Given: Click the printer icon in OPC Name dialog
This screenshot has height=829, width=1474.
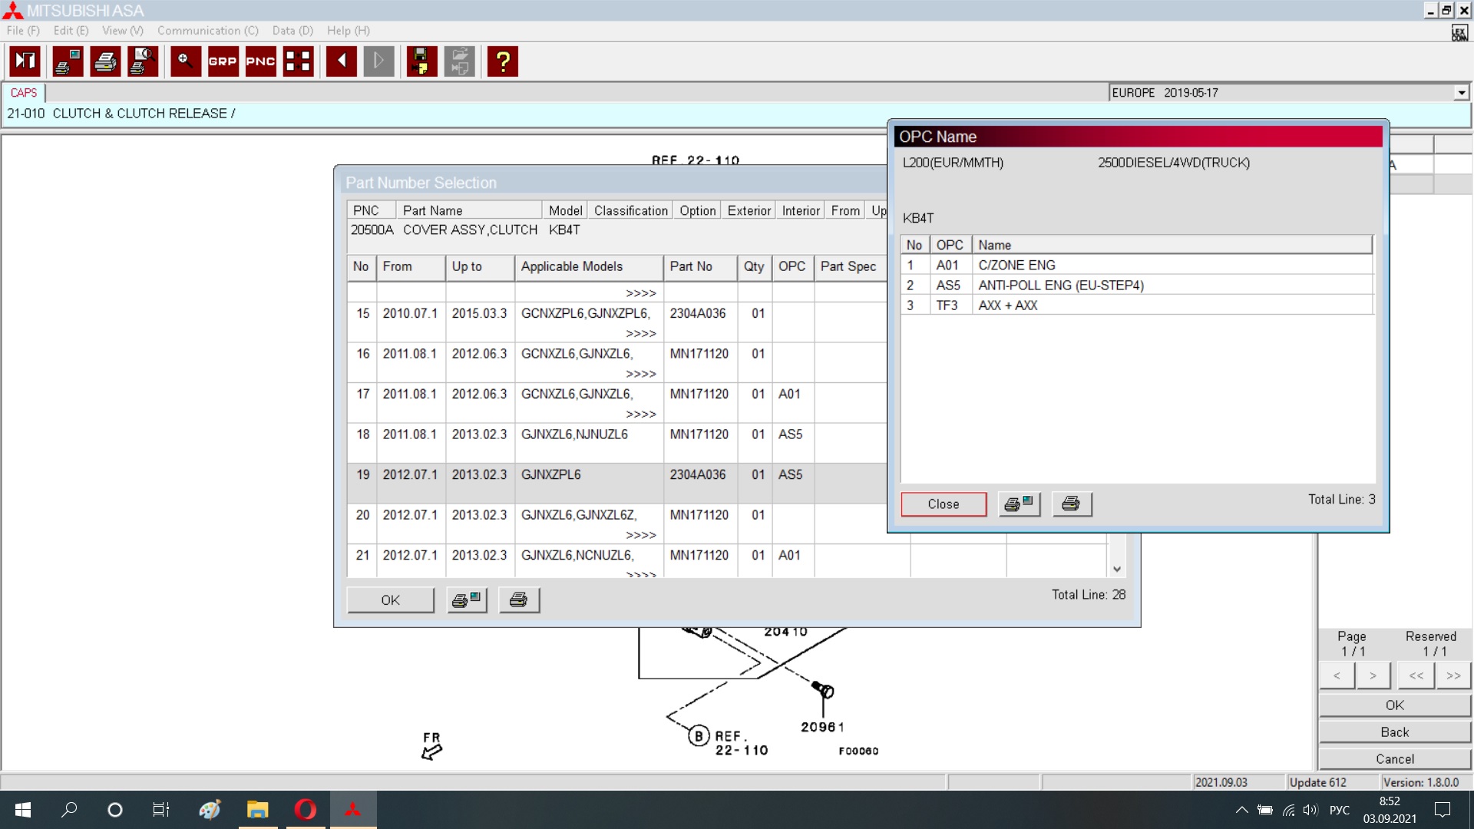Looking at the screenshot, I should (1071, 504).
